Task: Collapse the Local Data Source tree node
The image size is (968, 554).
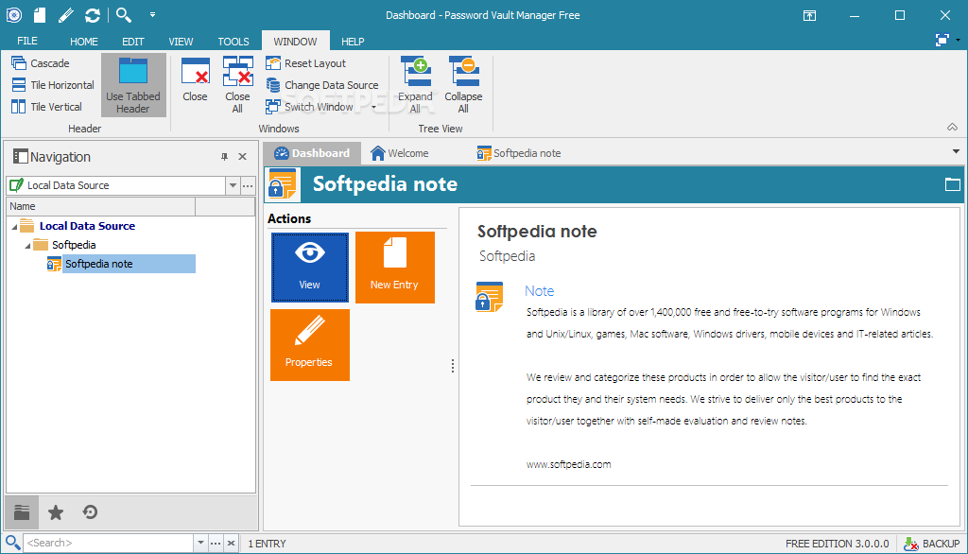Action: (x=14, y=227)
